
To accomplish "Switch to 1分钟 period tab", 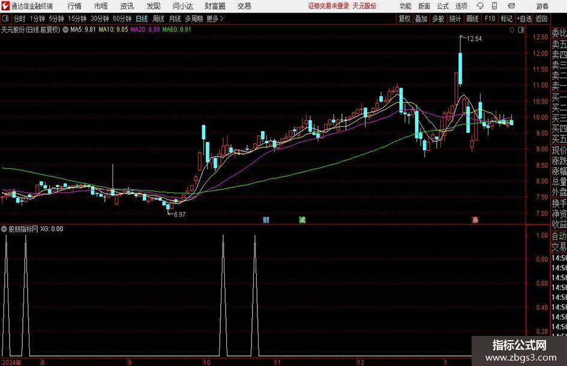I will pos(37,19).
